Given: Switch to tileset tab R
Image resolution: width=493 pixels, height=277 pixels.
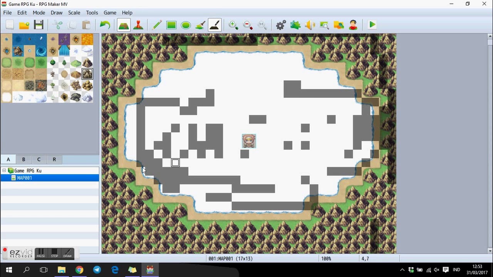Looking at the screenshot, I should point(54,159).
